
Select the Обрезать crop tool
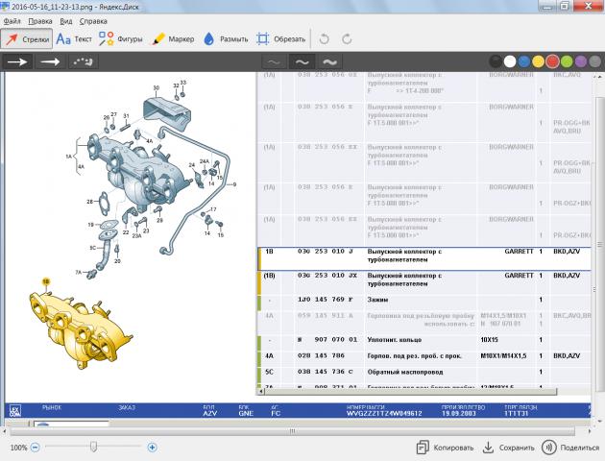point(280,39)
